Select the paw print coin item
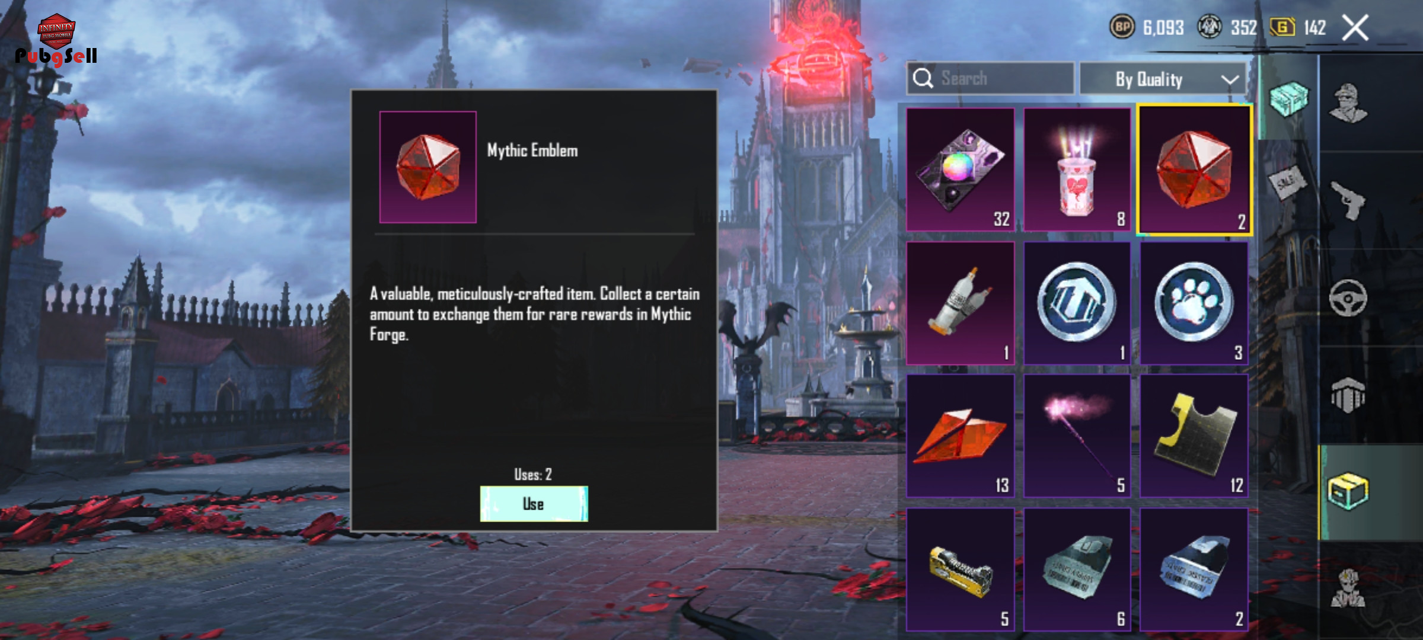1423x640 pixels. tap(1194, 303)
